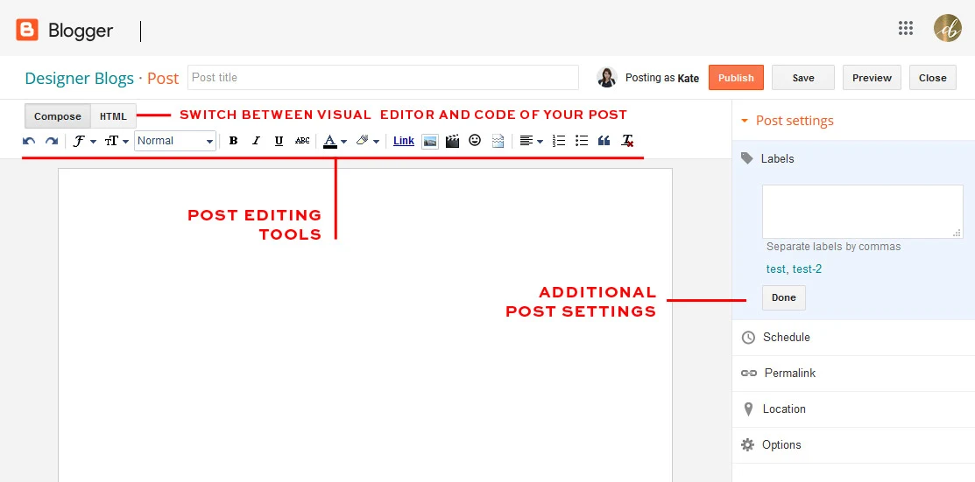Expand the Location settings

point(853,409)
